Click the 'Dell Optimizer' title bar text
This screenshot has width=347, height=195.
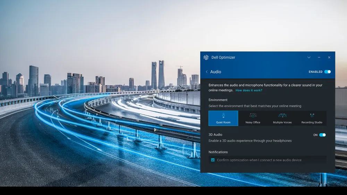223,57
